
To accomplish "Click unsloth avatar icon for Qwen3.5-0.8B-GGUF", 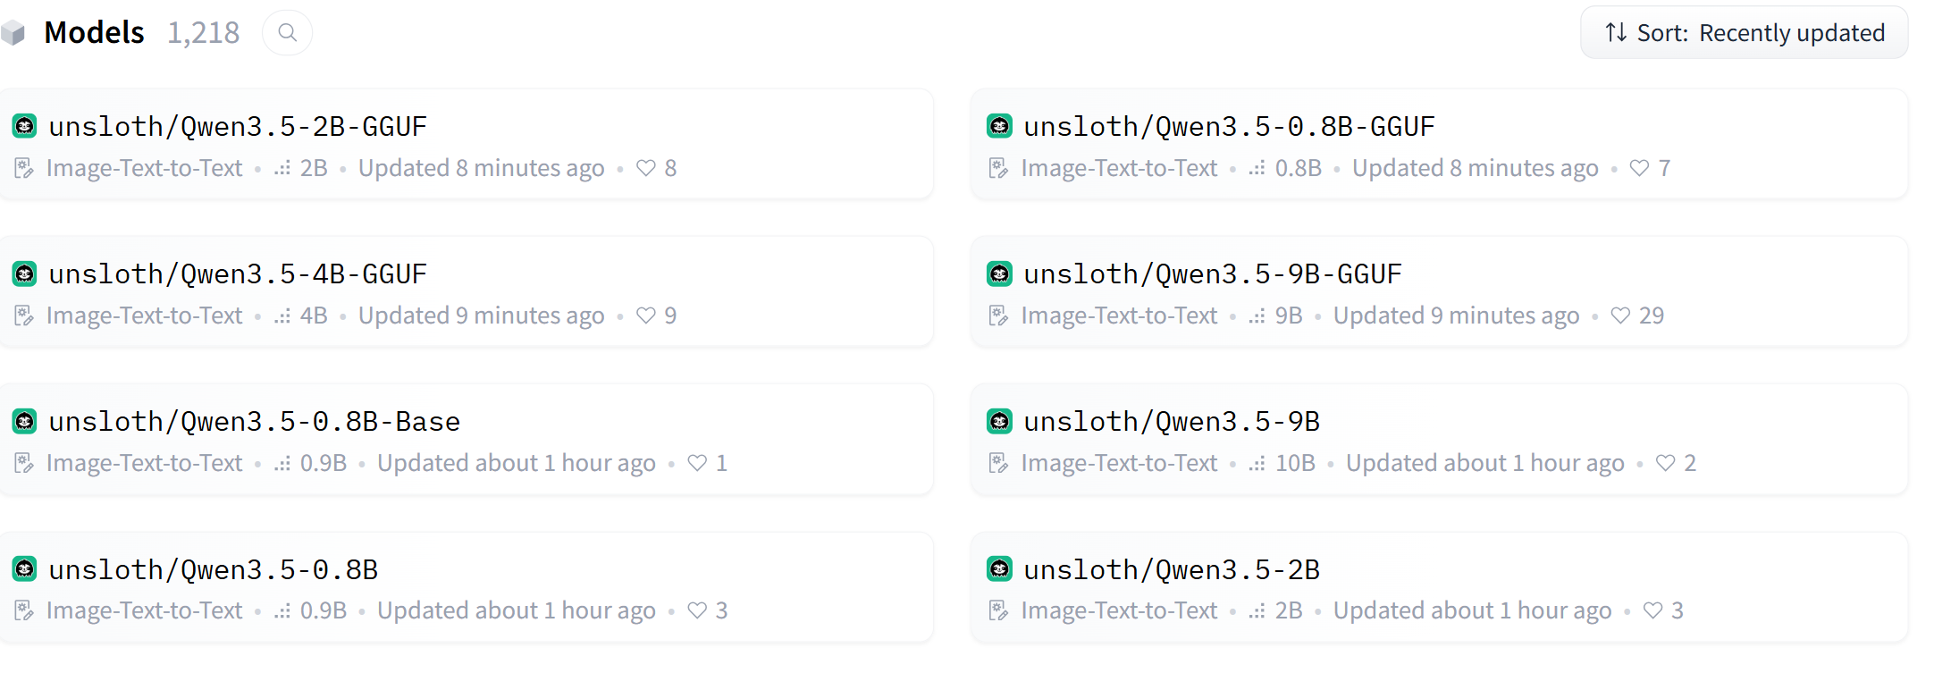I will [x=999, y=126].
